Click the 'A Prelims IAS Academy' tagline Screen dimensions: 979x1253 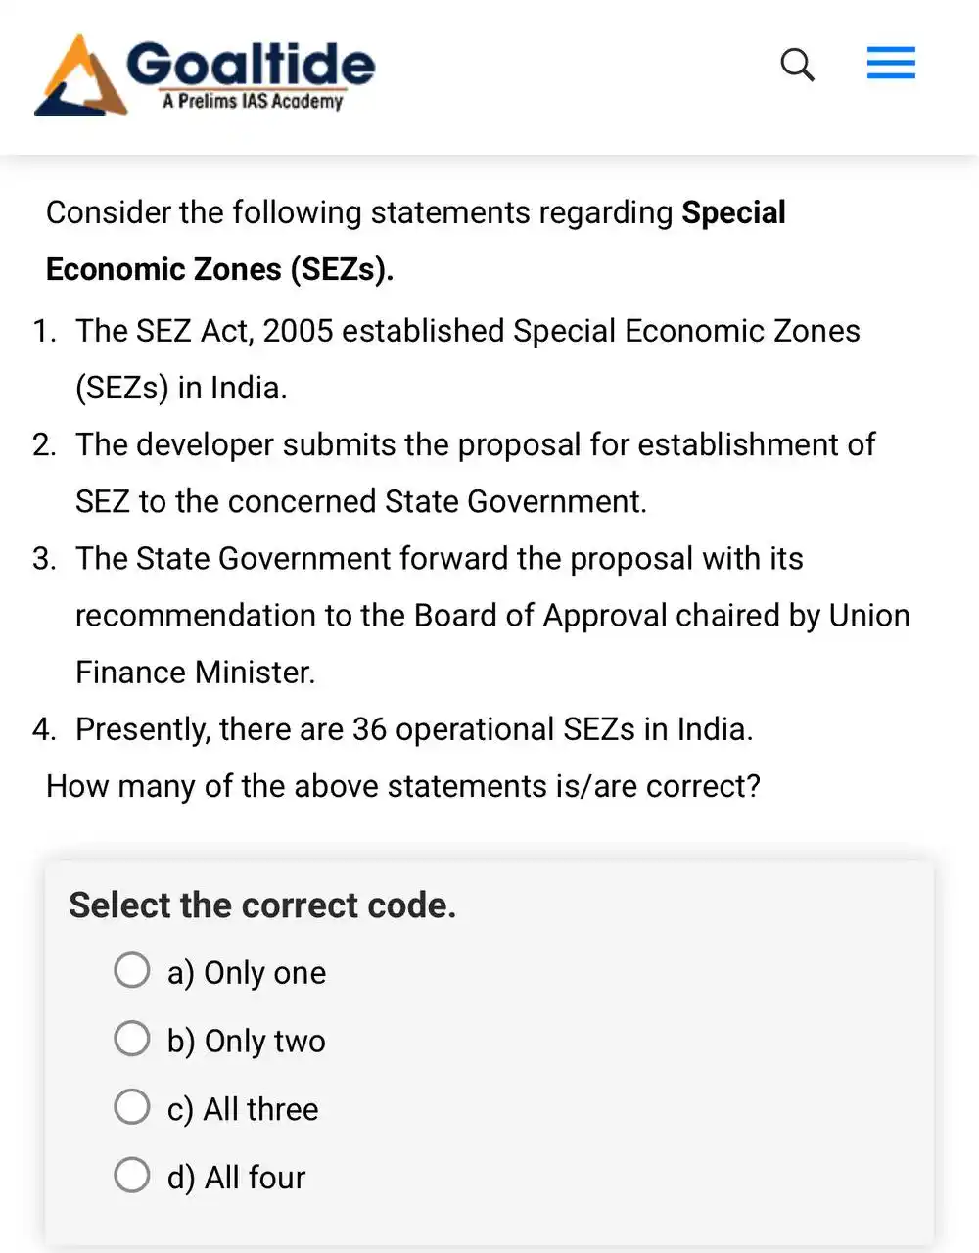253,101
